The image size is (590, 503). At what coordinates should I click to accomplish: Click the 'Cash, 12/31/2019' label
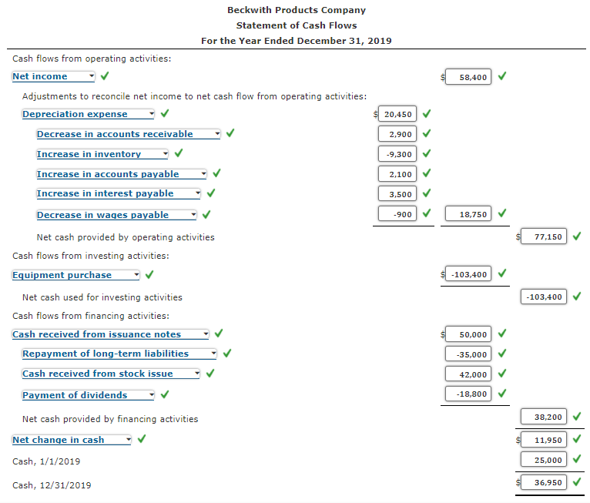tap(52, 485)
